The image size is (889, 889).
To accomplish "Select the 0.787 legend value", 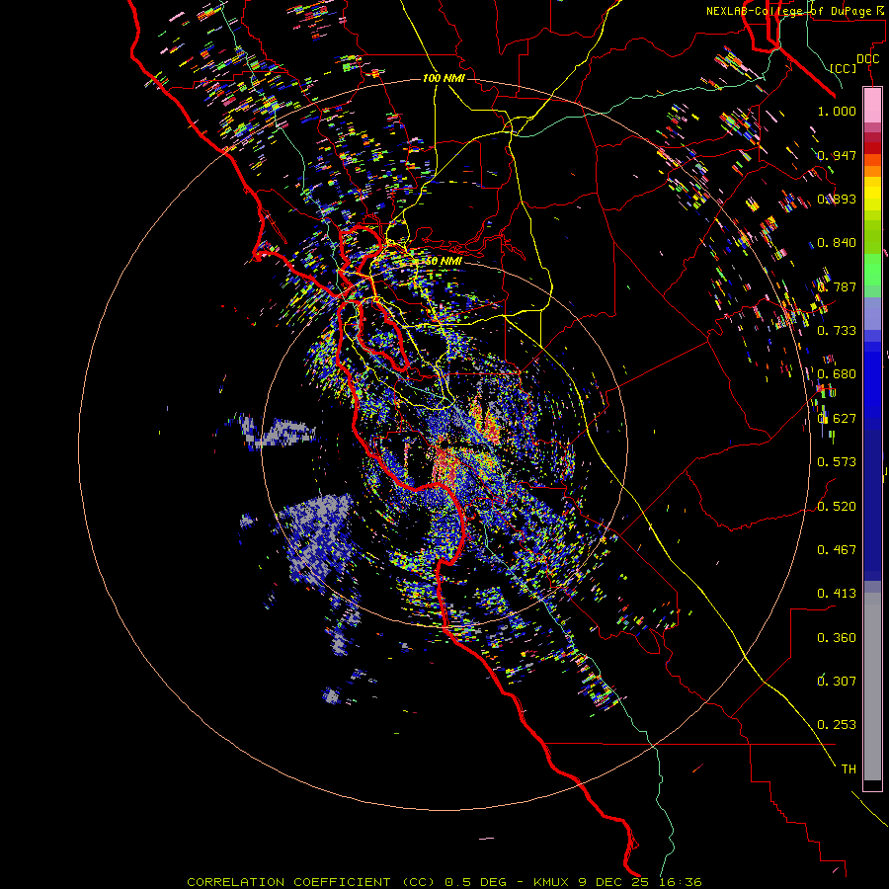I will [x=837, y=286].
